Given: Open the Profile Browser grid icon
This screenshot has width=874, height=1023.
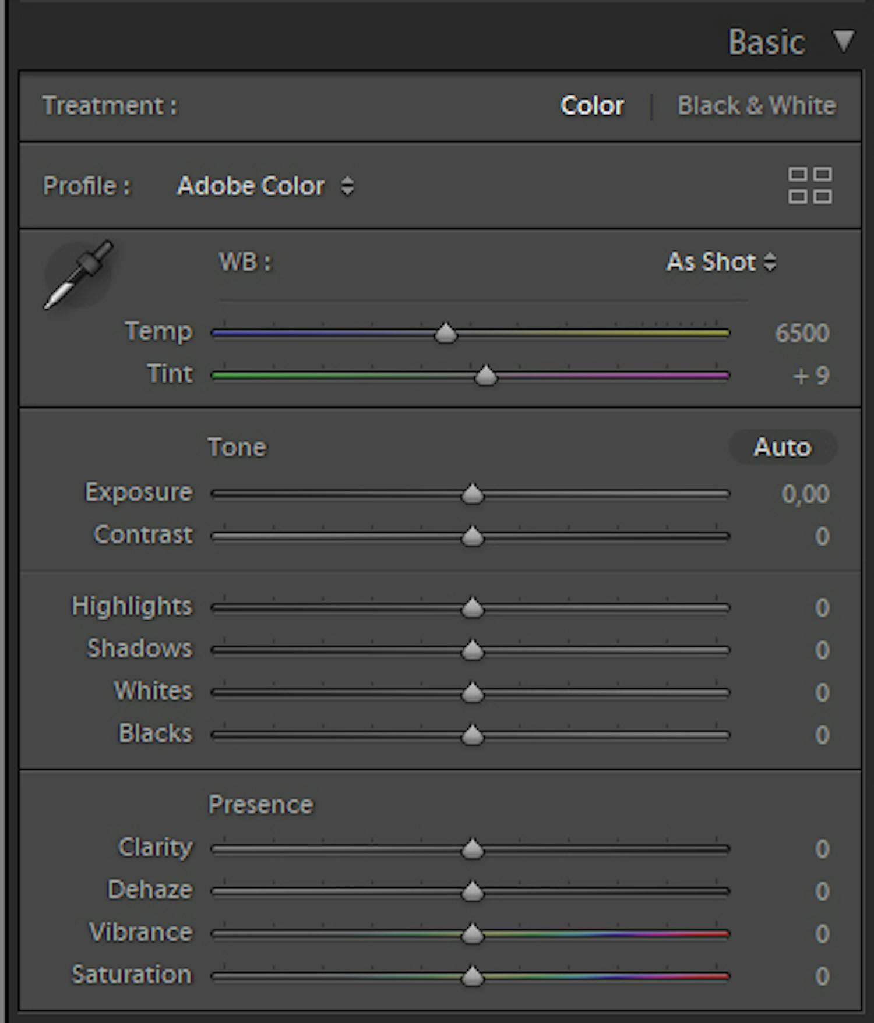Looking at the screenshot, I should point(810,186).
